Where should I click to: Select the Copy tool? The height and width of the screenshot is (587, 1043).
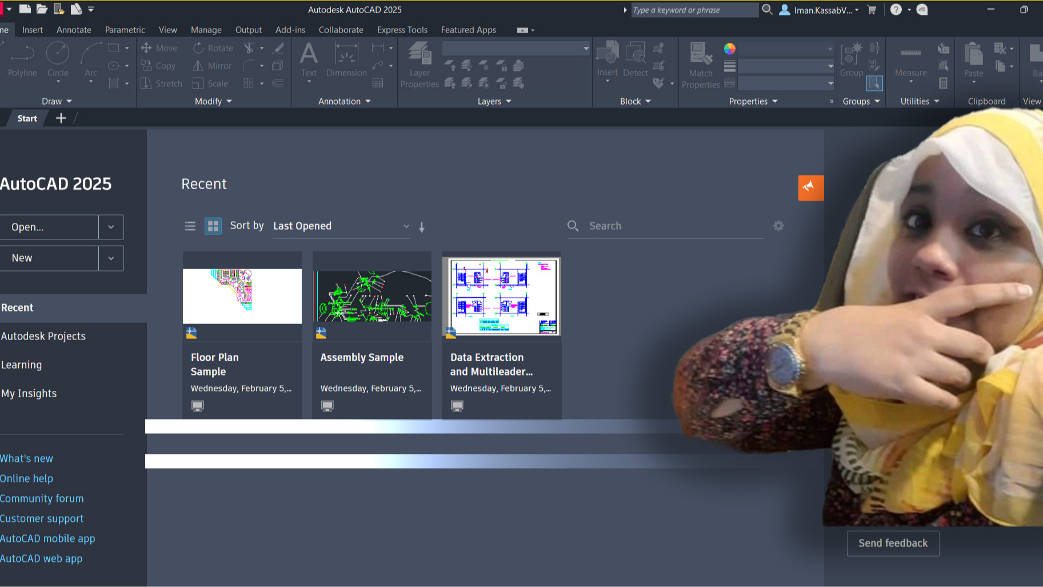[159, 66]
